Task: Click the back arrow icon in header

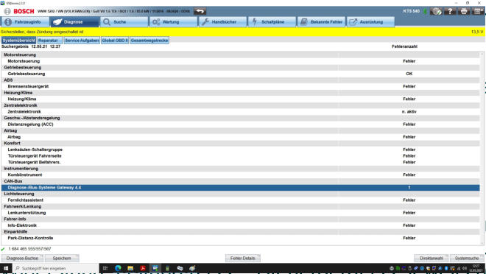Action: point(200,12)
